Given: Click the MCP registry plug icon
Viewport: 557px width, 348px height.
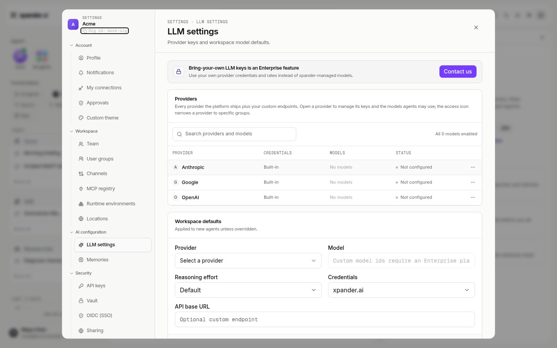Looking at the screenshot, I should (81, 189).
